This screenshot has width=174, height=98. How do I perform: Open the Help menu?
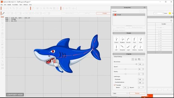click(x=30, y=5)
